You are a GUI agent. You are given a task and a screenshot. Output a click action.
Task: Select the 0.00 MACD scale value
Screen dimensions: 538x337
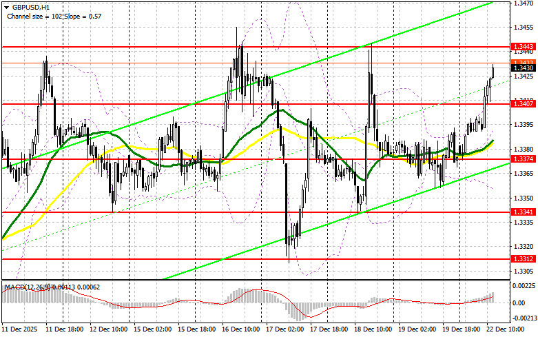[519, 303]
